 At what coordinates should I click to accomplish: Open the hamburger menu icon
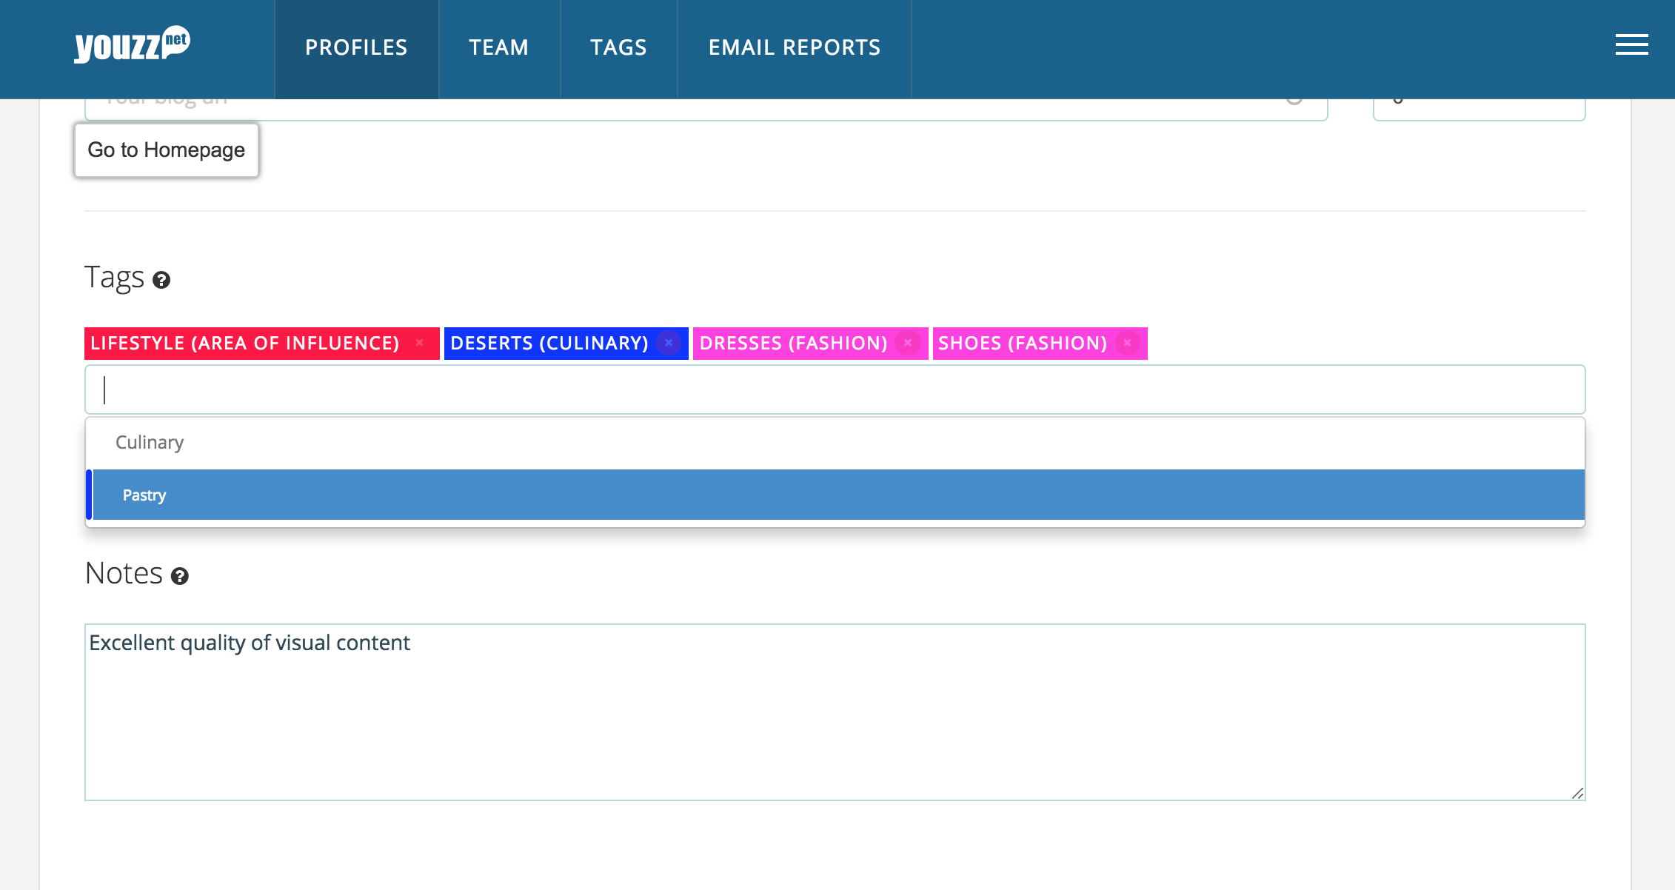click(x=1631, y=44)
